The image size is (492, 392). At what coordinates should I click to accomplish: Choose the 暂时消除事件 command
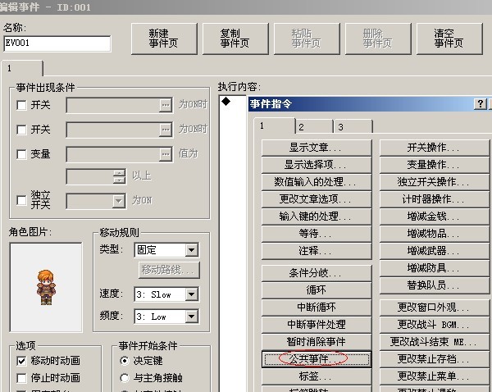pyautogui.click(x=317, y=342)
